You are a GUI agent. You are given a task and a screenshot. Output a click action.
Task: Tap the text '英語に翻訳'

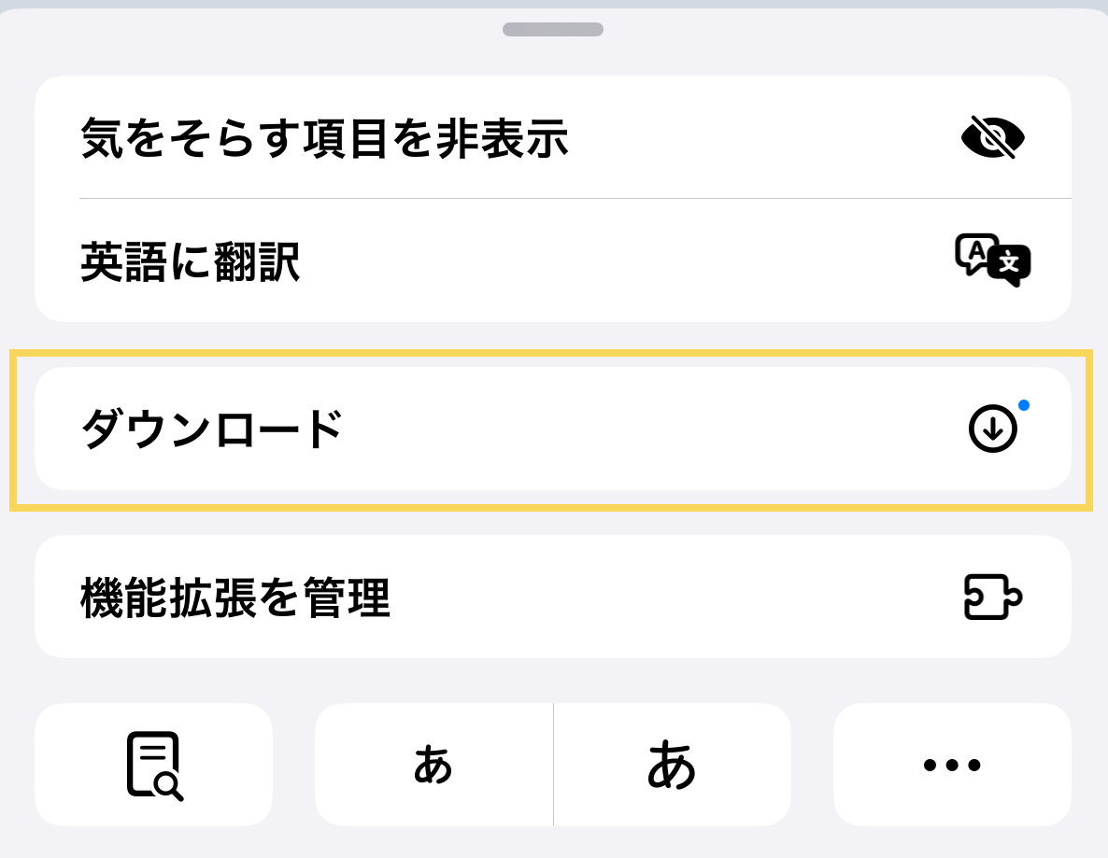click(190, 262)
